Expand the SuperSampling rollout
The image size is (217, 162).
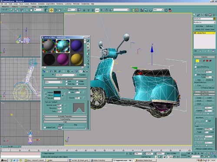coord(65,119)
